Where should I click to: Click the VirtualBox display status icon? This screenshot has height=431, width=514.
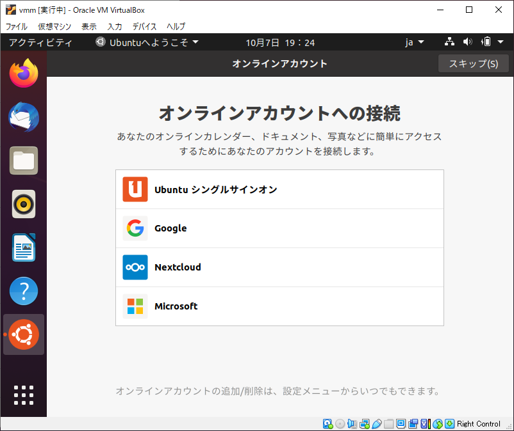tap(401, 424)
